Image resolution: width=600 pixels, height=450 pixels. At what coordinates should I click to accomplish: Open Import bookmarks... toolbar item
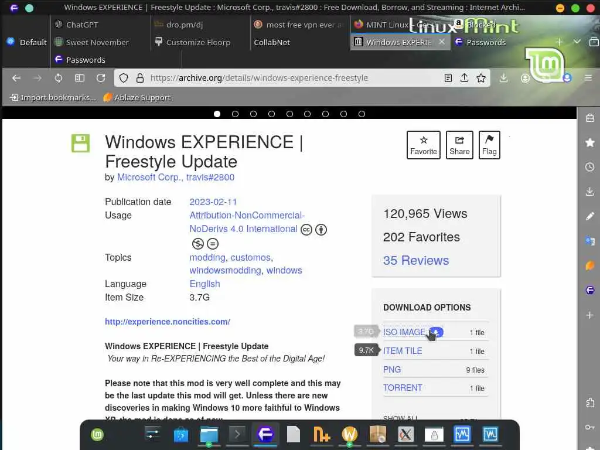53,98
